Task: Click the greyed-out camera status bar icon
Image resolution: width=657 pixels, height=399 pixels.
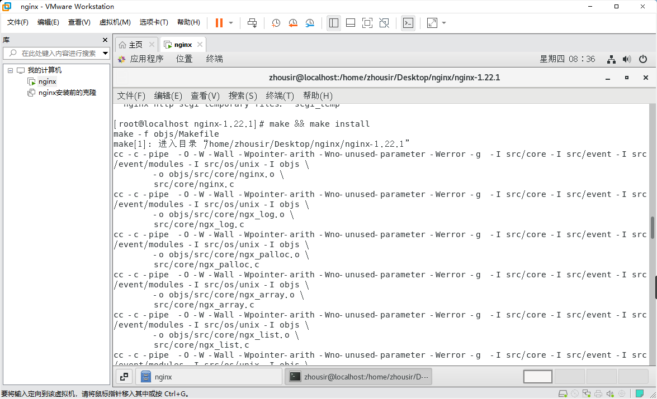Action: tap(622, 393)
